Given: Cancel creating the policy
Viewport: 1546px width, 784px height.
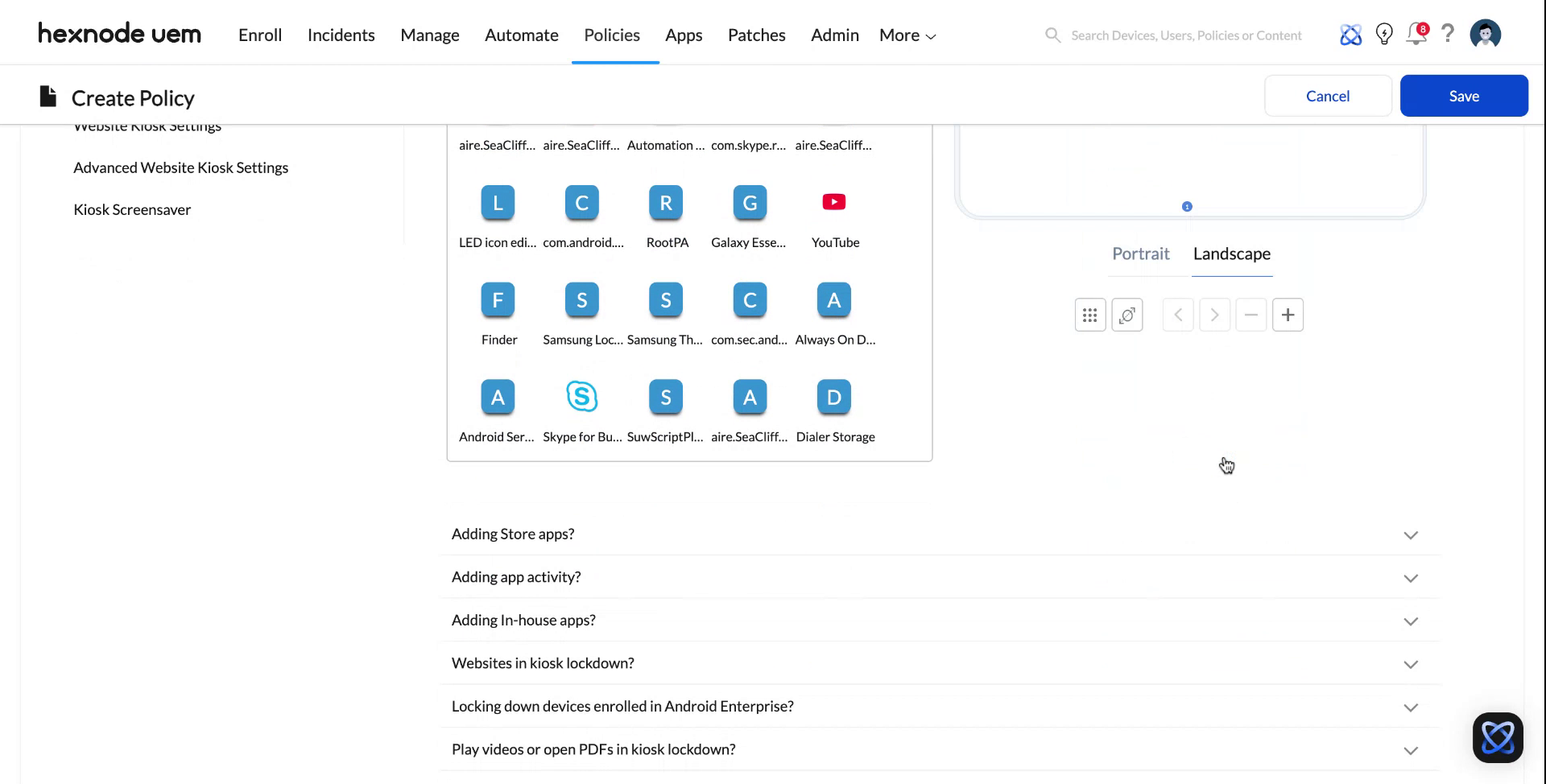Looking at the screenshot, I should [x=1327, y=95].
